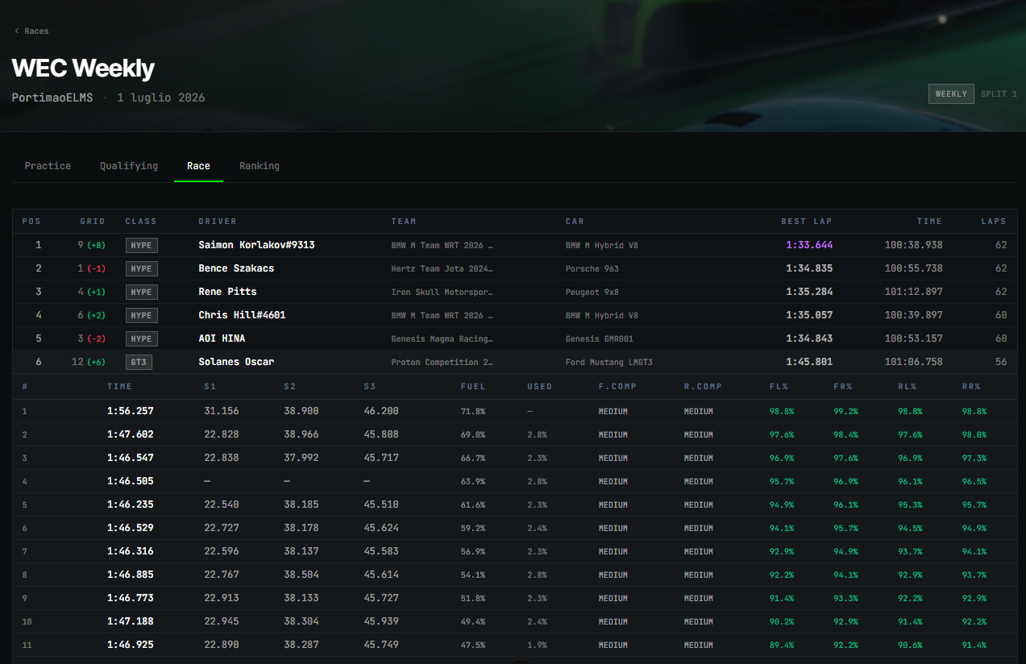The width and height of the screenshot is (1026, 664).
Task: Click the WEEKLY badge
Action: [x=951, y=94]
